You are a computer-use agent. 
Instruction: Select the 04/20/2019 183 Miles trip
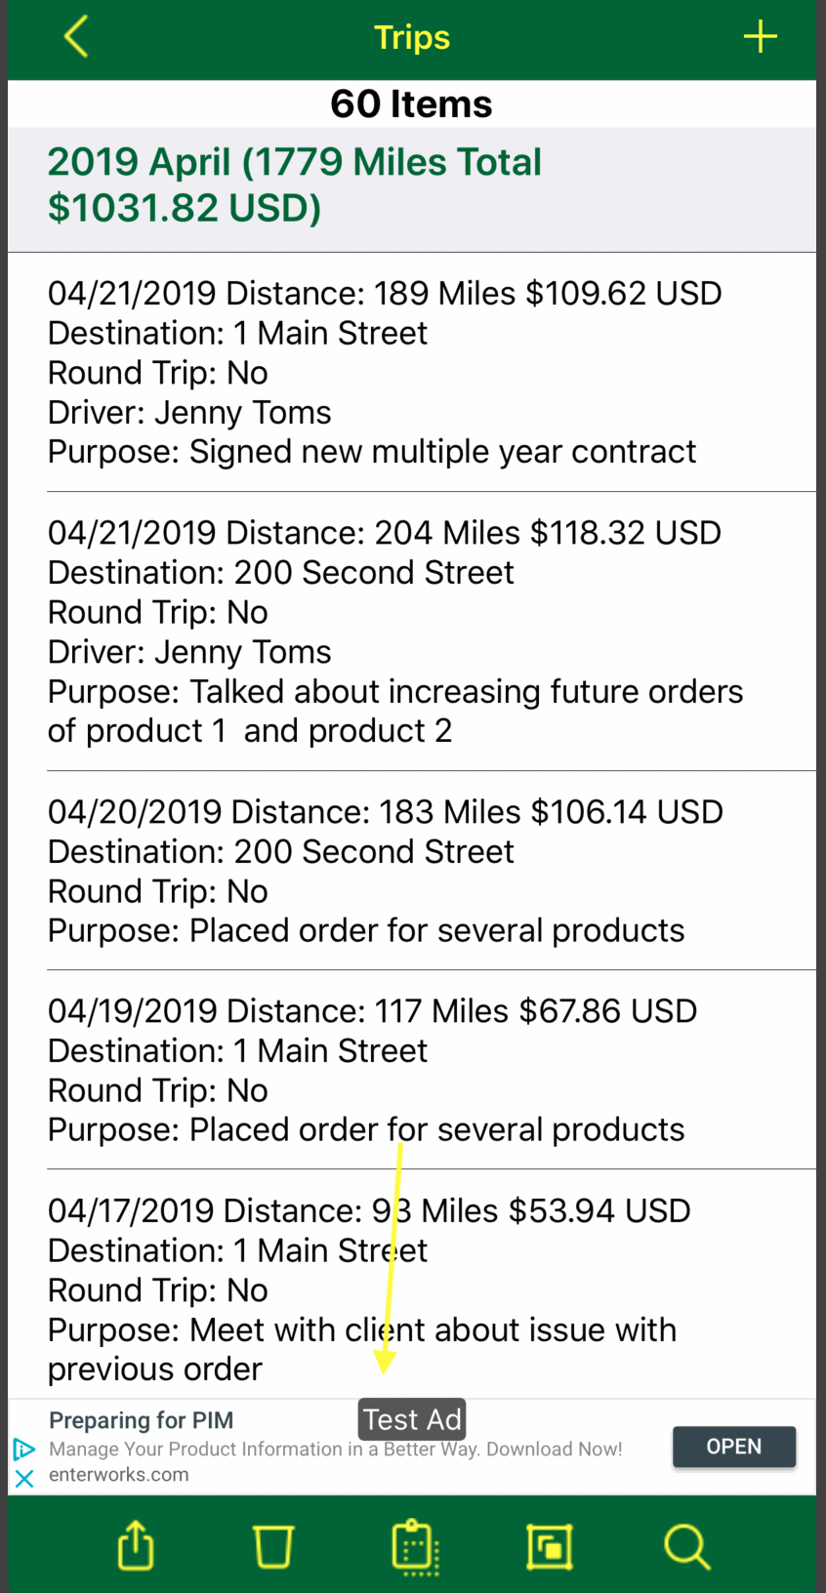point(412,870)
